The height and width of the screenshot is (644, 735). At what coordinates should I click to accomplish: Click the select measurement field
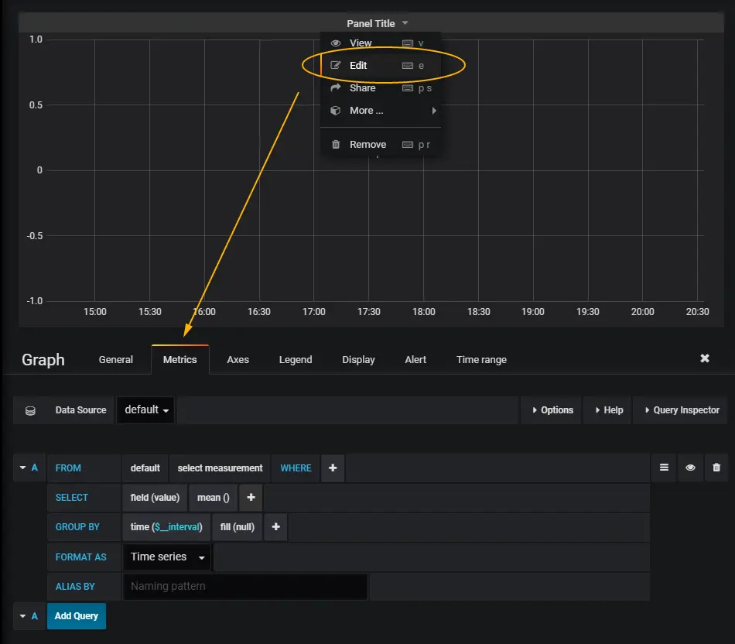pyautogui.click(x=220, y=468)
